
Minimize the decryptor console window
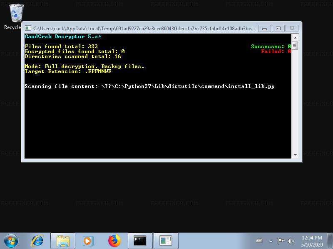click(x=264, y=28)
